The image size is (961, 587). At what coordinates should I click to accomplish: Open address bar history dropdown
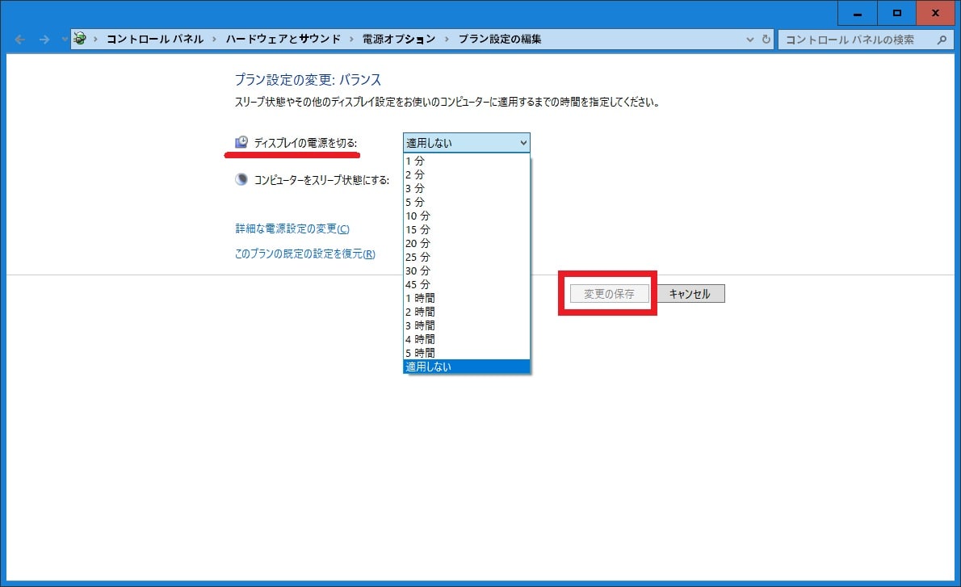coord(749,40)
